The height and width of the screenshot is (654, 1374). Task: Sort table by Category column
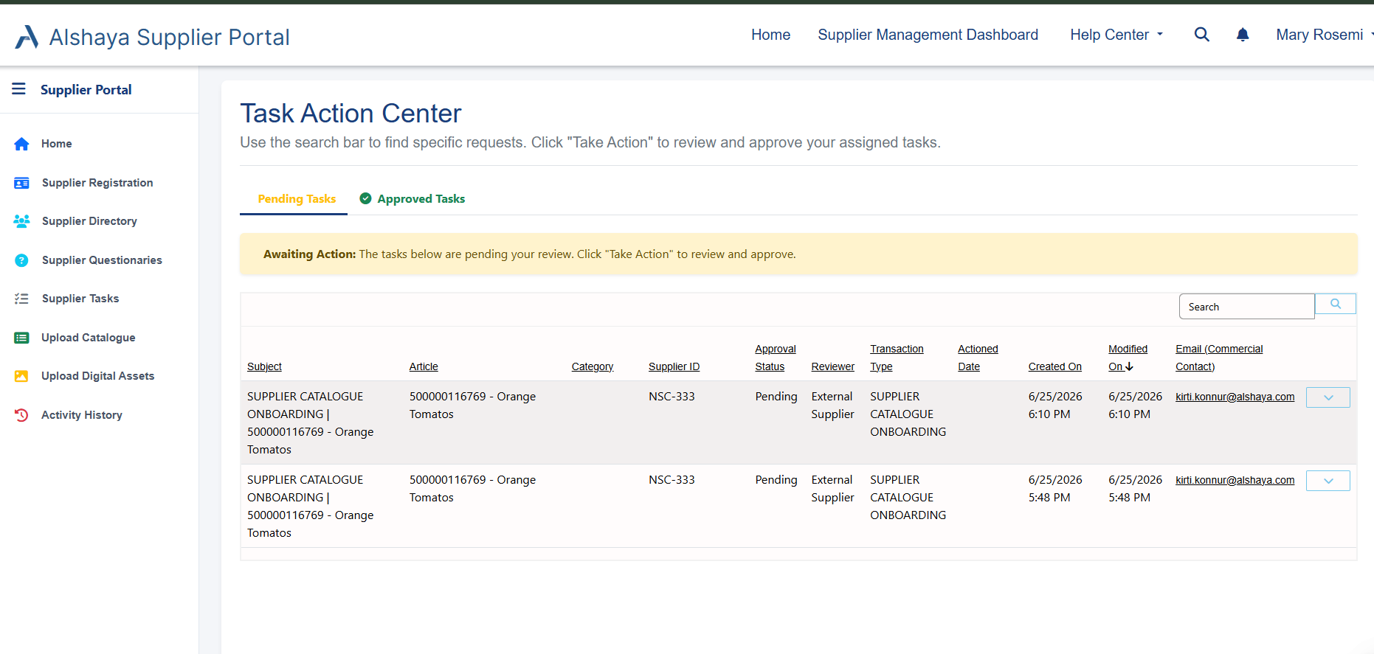593,366
